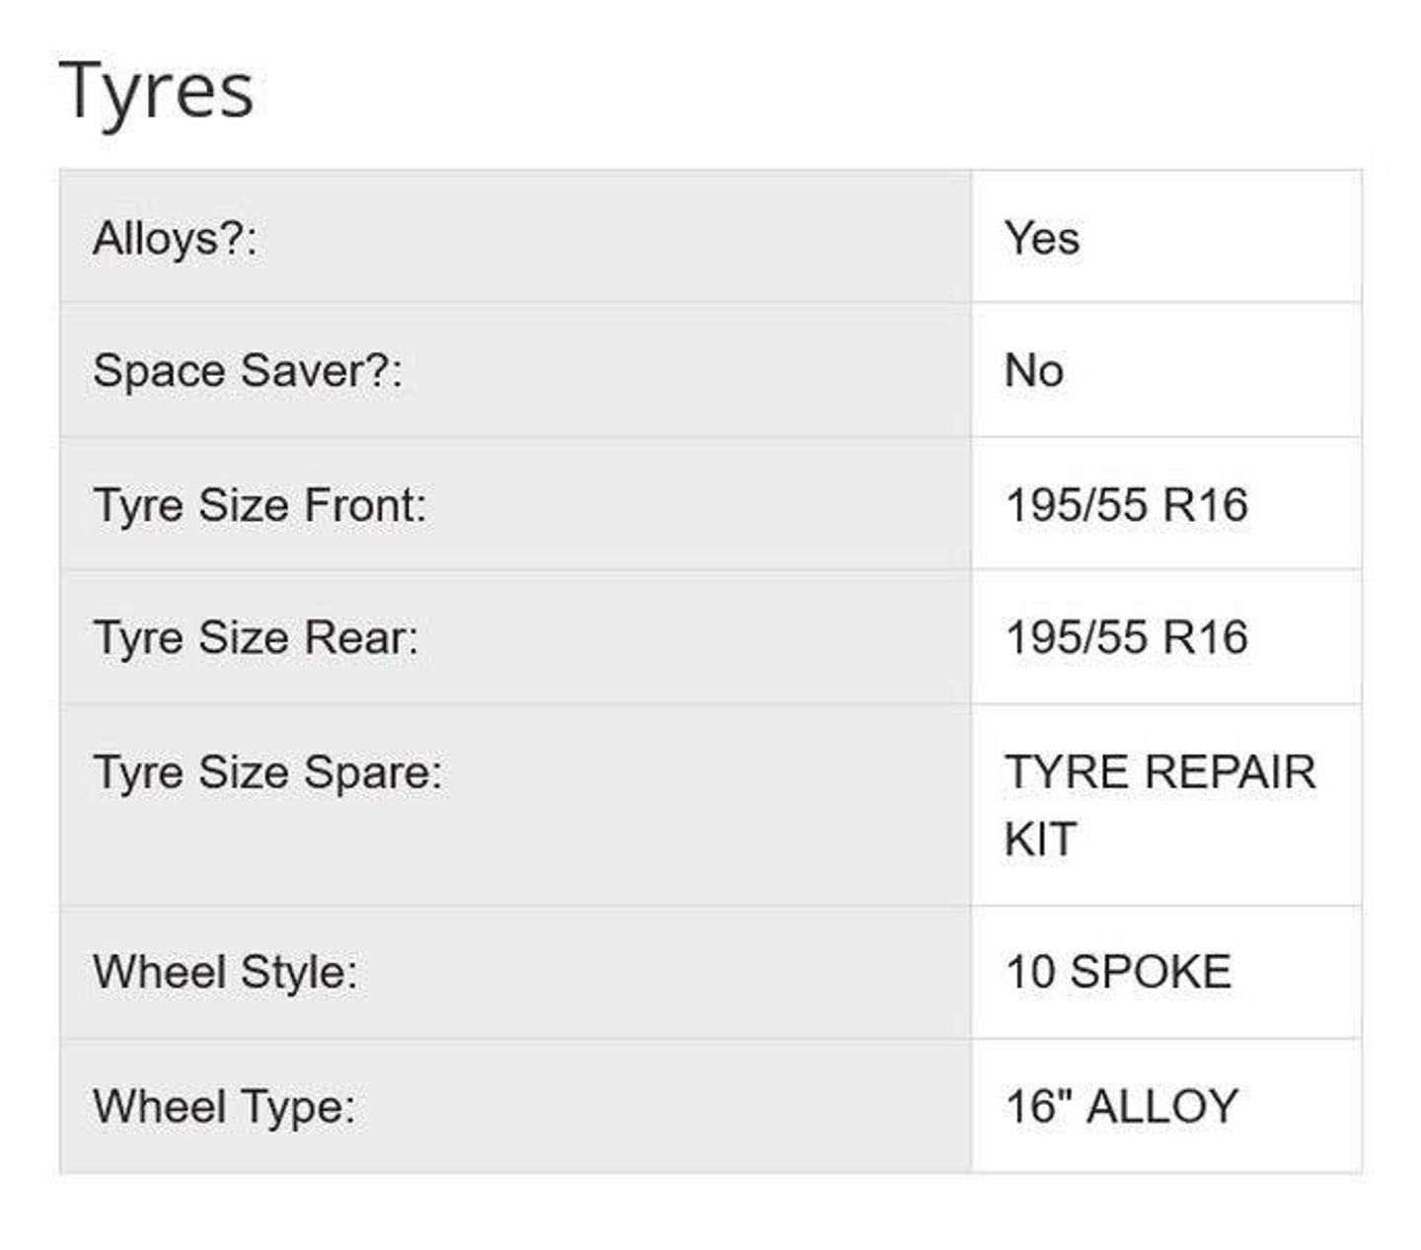Click the Tyre Size Spare label
1421x1250 pixels.
[267, 772]
